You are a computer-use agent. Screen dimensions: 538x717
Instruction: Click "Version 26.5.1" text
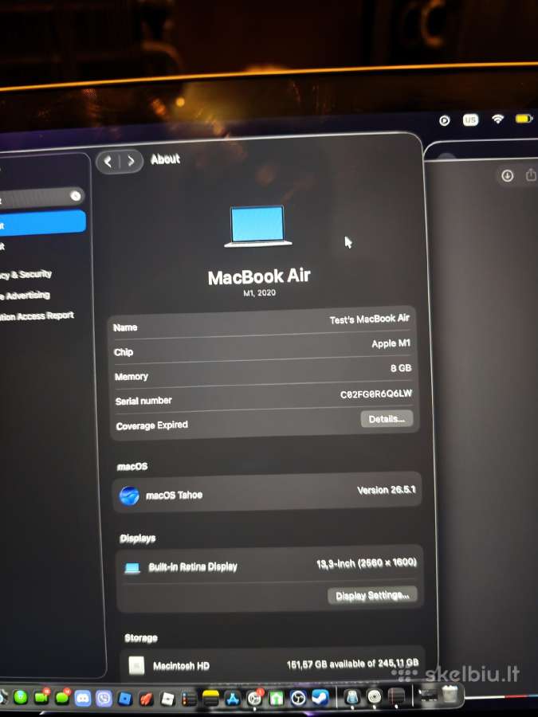coord(386,490)
